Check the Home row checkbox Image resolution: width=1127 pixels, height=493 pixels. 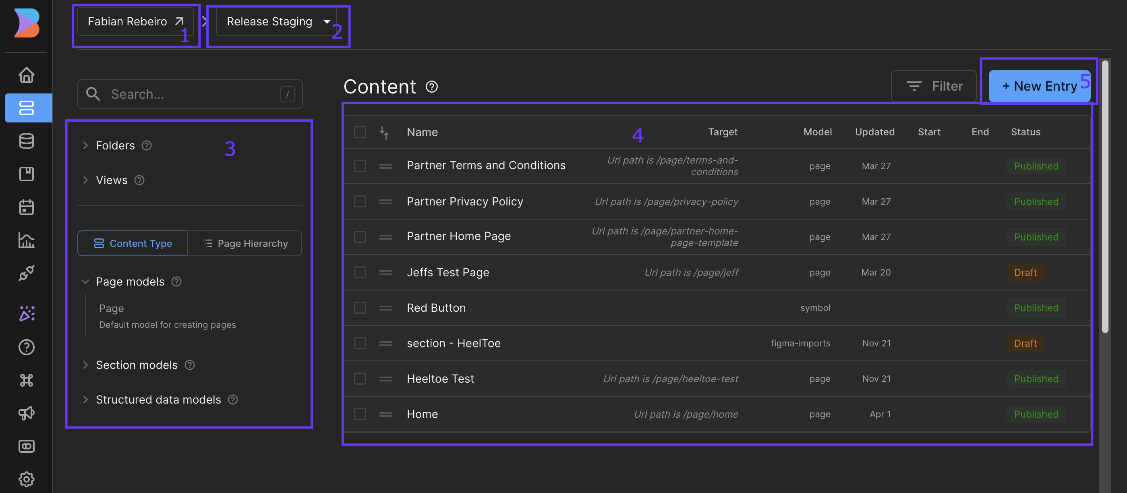tap(360, 414)
